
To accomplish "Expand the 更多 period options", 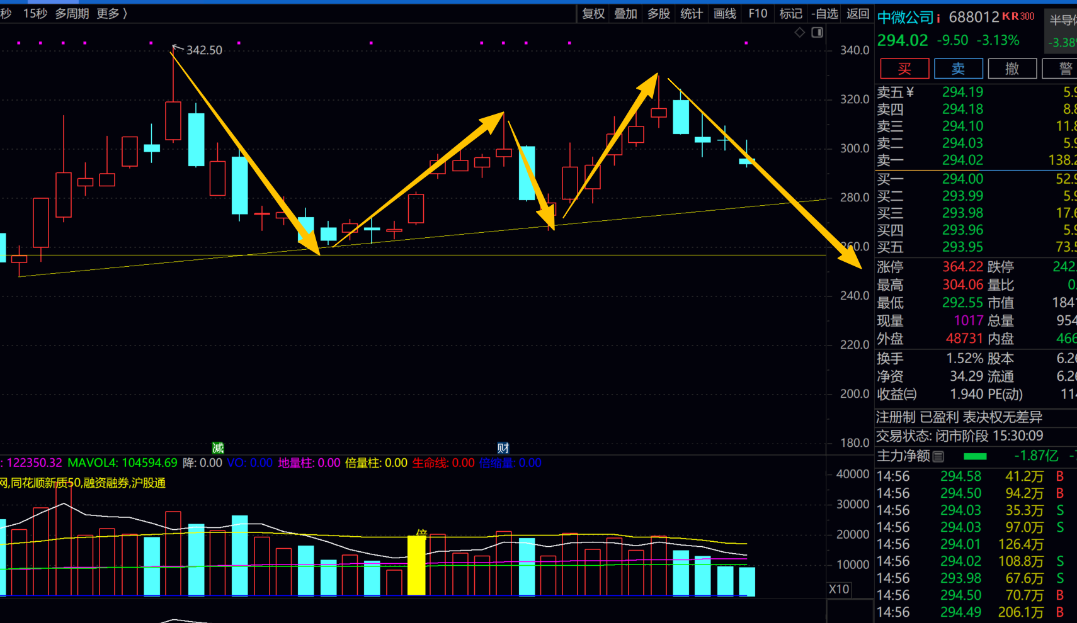I will [111, 13].
